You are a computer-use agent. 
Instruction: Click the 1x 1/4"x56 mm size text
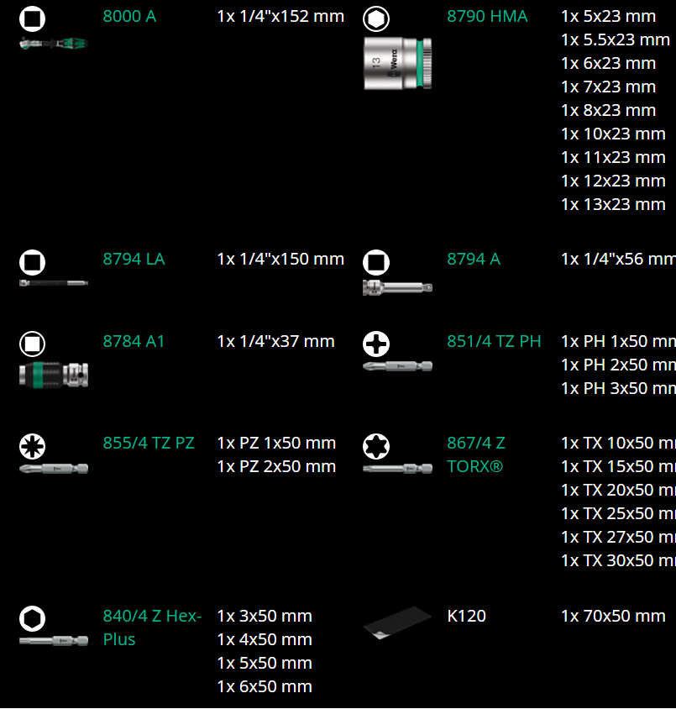pos(618,260)
